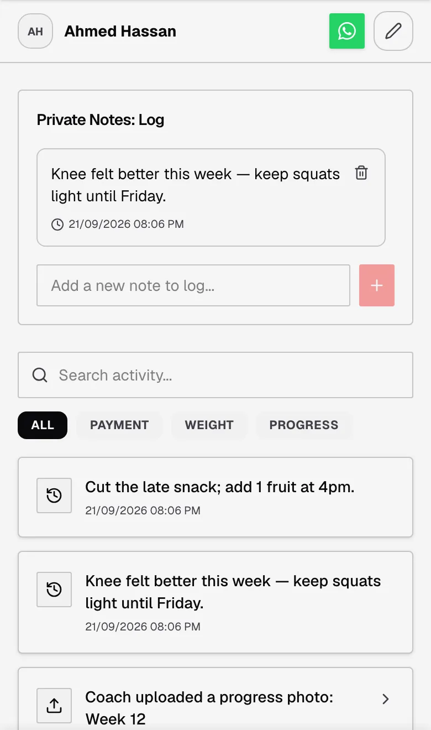Expand progress photo entry with chevron
Screen dimensions: 431x730
386,699
